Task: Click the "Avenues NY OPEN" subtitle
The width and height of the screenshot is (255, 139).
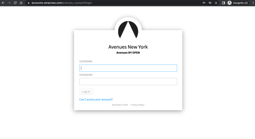Action: tap(128, 53)
